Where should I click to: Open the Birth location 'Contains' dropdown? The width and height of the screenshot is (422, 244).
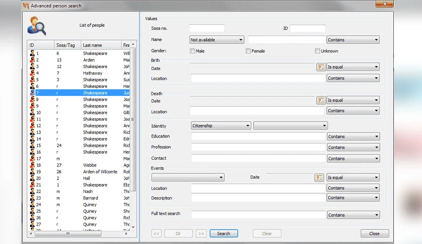pos(353,78)
